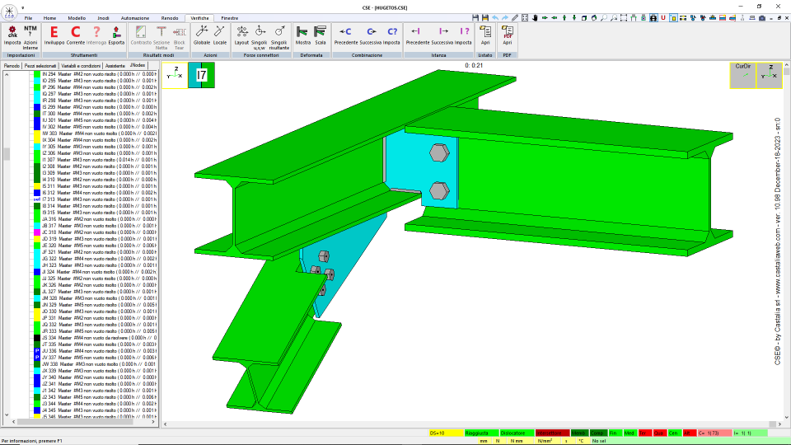Click the undo arrow icon
Image resolution: width=791 pixels, height=445 pixels.
[495, 17]
